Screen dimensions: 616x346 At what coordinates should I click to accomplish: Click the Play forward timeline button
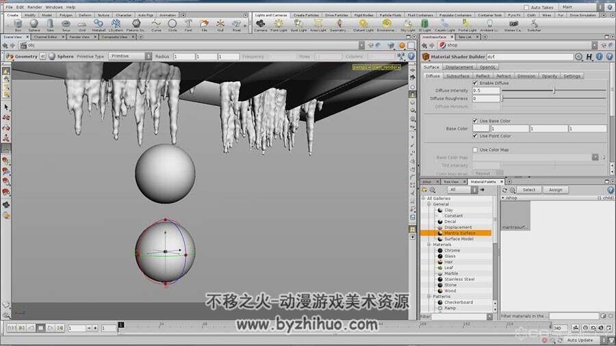pyautogui.click(x=50, y=328)
